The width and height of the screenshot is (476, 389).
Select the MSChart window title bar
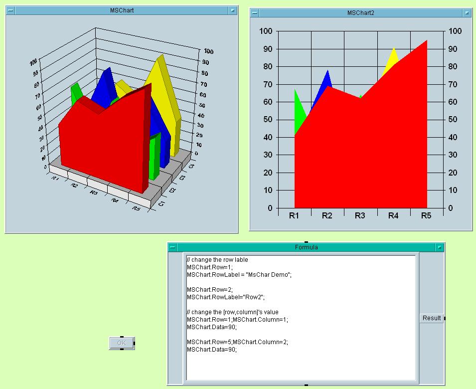[122, 10]
